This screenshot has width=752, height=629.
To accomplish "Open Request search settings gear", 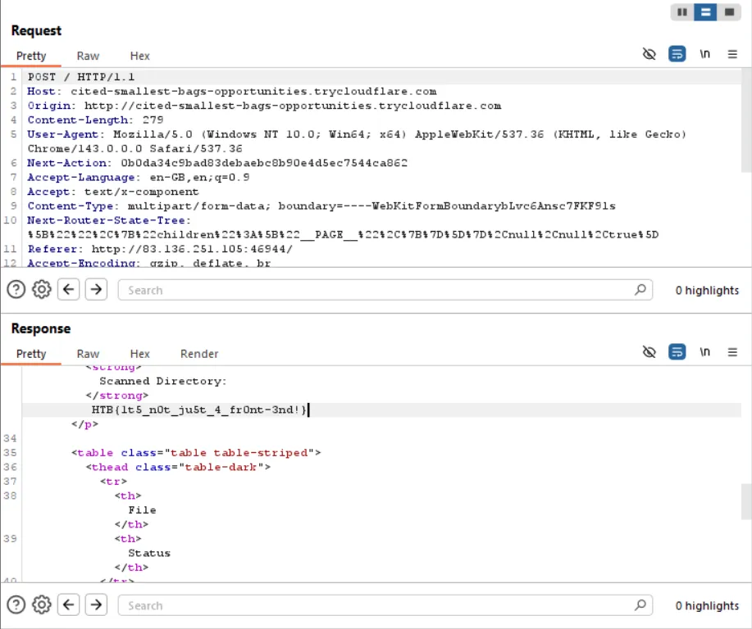I will tap(41, 290).
